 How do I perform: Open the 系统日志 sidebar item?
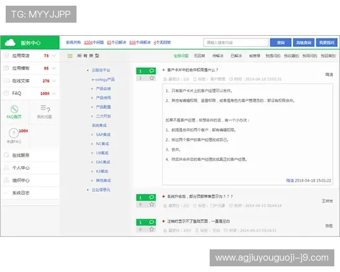(x=21, y=193)
